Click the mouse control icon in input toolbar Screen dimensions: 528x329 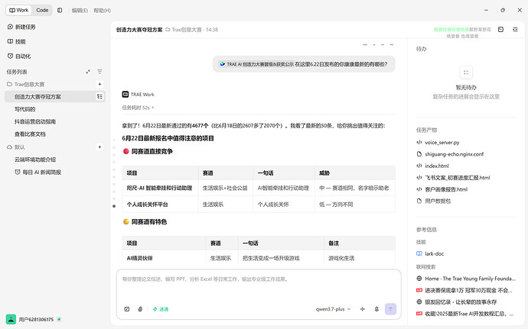coord(140,309)
